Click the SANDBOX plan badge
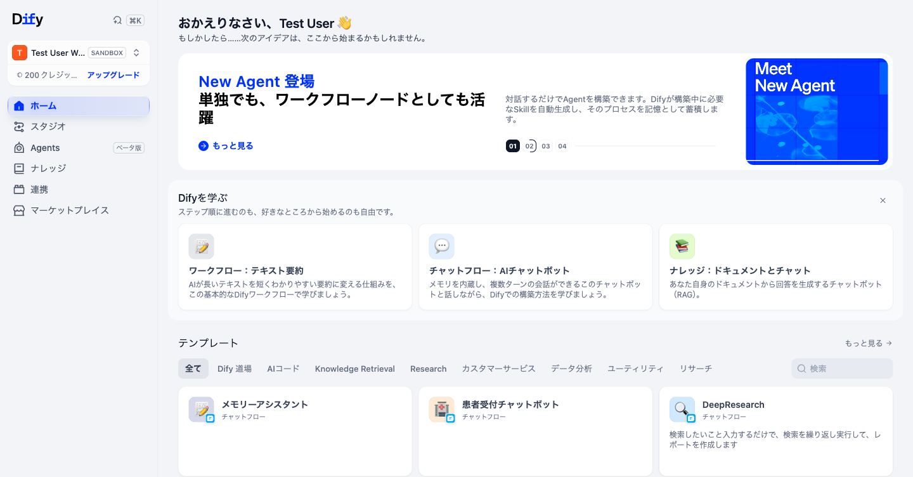913x477 pixels. point(107,53)
